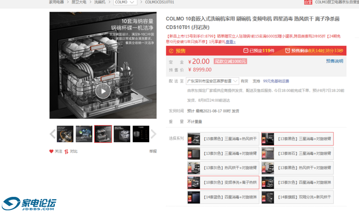Choose 【15套黑色】三星消毒+热风烘干 option
Screen dimensions: 359x213
[223, 139]
